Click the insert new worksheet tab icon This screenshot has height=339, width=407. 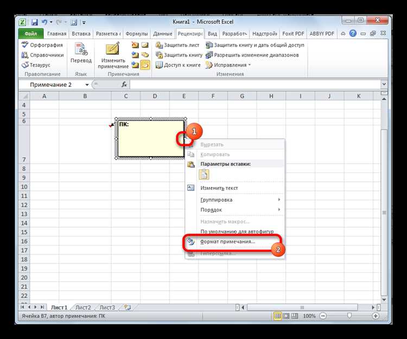[127, 308]
